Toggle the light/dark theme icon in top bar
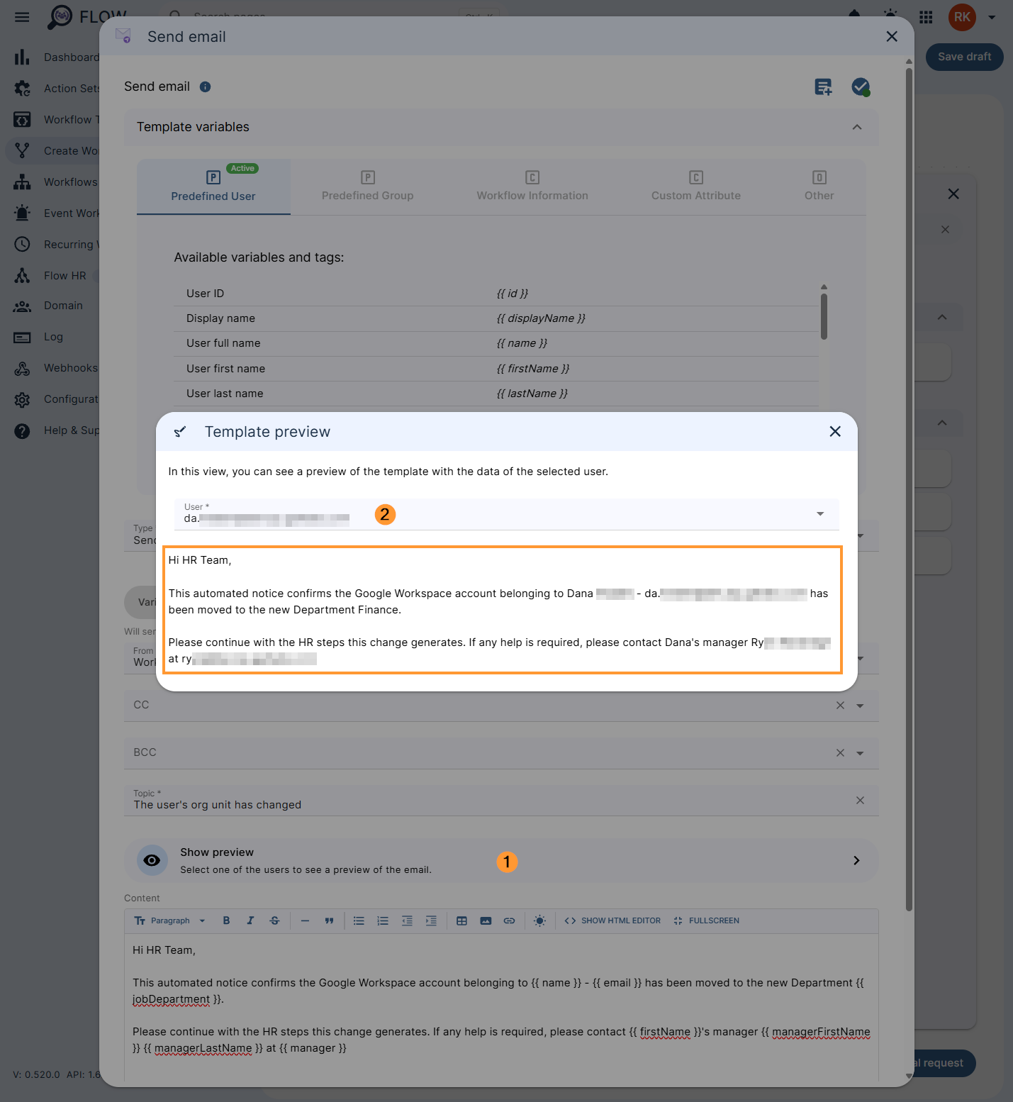Viewport: 1013px width, 1102px height. coord(890,16)
